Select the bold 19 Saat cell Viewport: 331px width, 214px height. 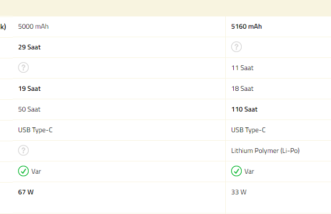click(29, 88)
